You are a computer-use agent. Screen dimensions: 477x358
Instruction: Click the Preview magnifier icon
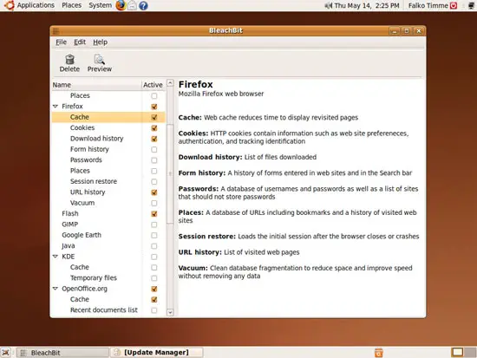[99, 59]
